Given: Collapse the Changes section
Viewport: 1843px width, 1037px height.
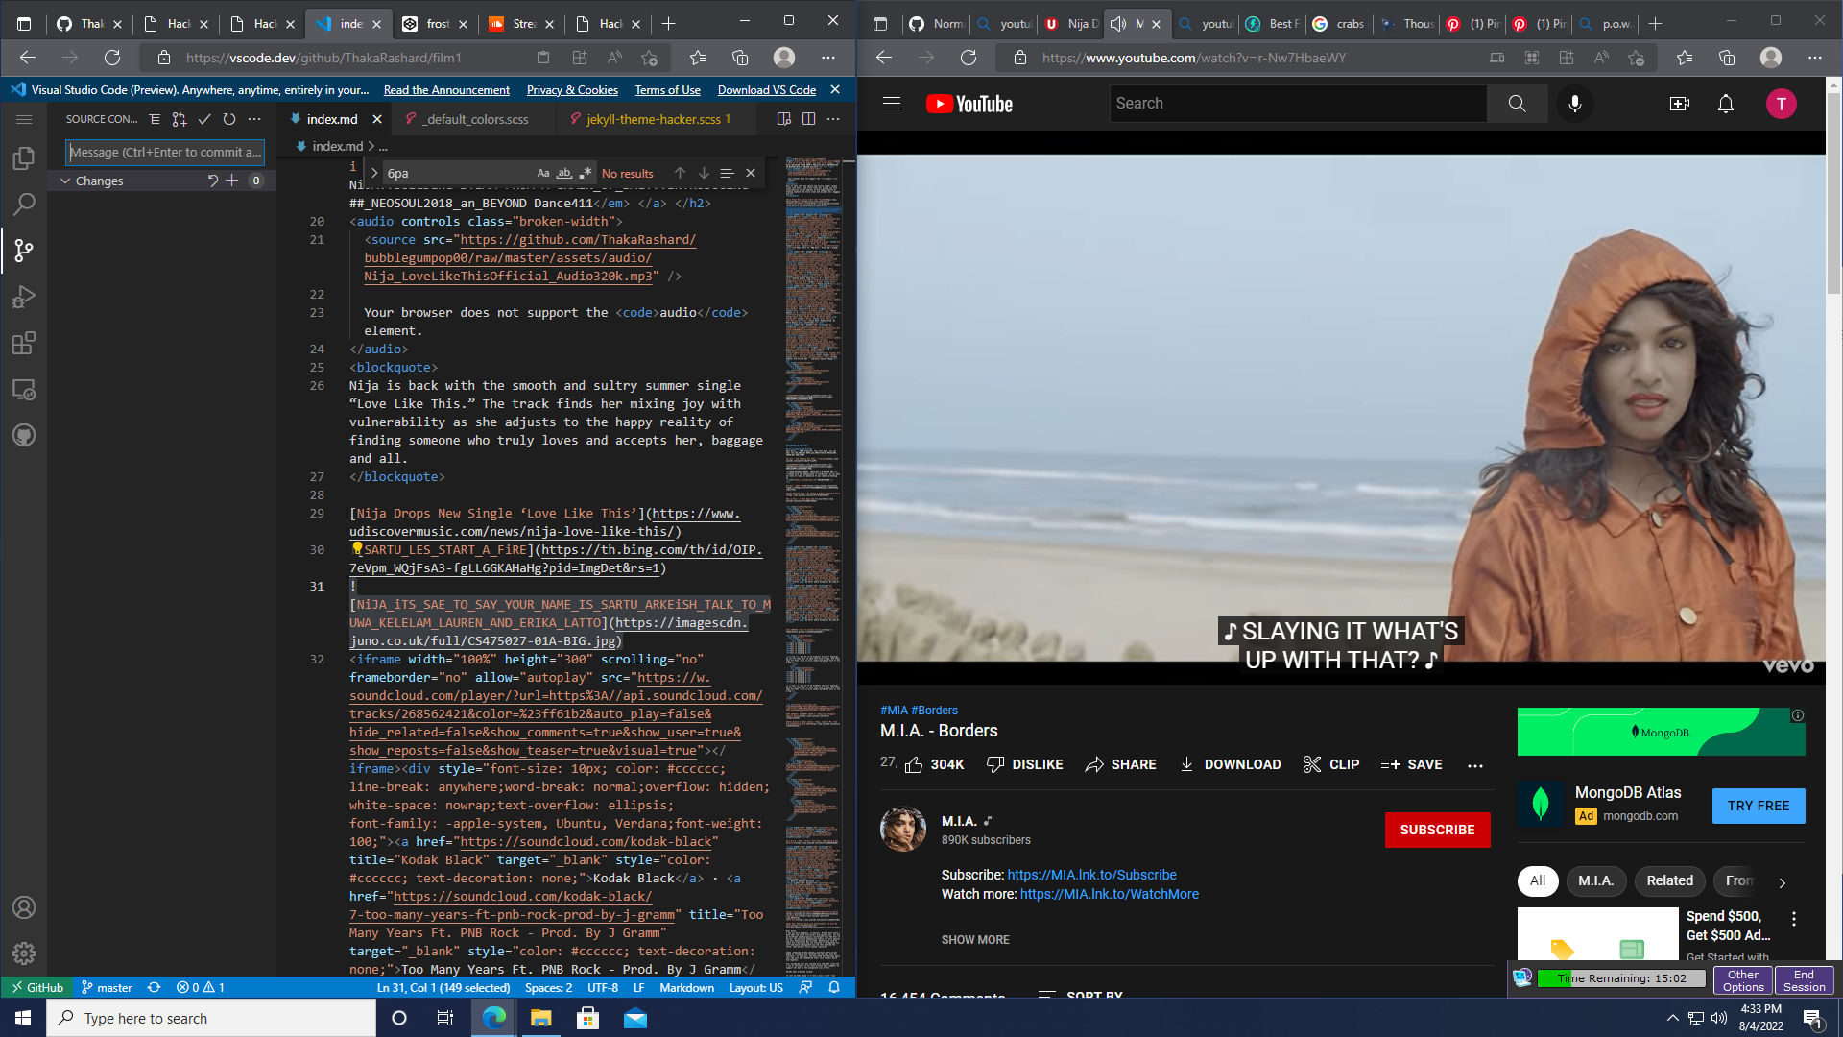Looking at the screenshot, I should (x=65, y=181).
